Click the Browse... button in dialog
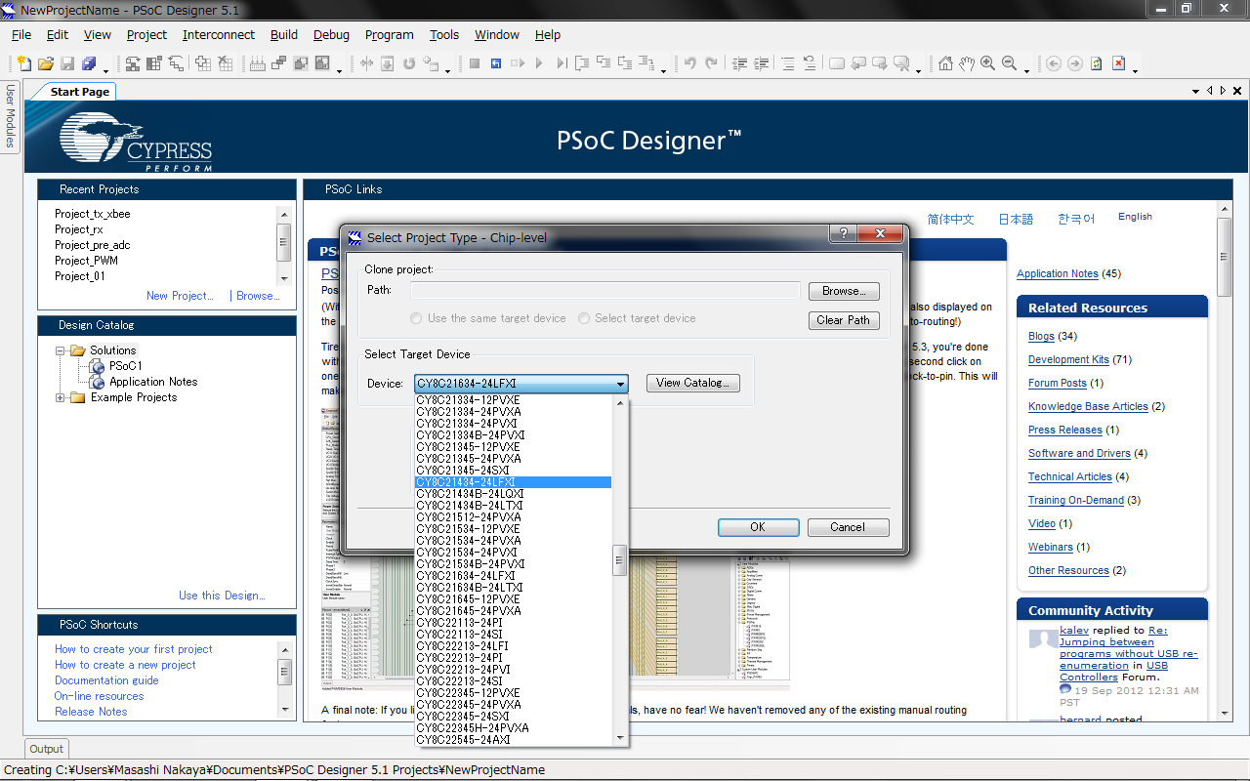Viewport: 1250px width, 781px height. (x=844, y=291)
